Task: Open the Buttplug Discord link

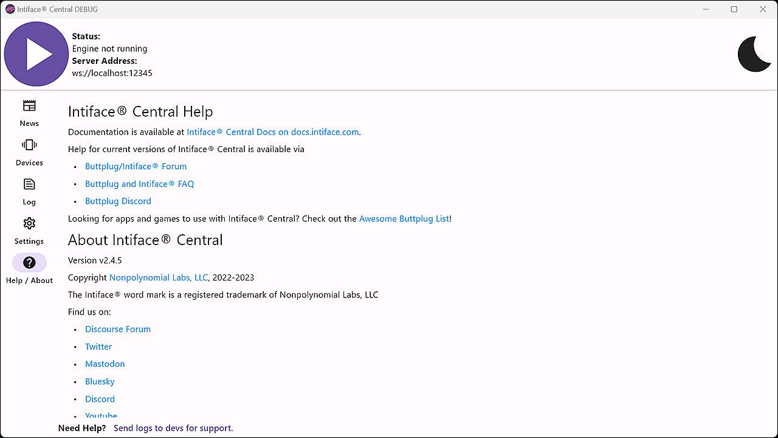Action: pos(118,201)
